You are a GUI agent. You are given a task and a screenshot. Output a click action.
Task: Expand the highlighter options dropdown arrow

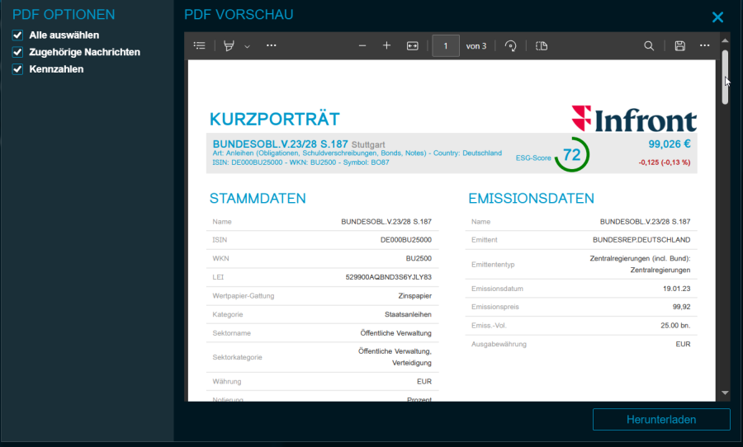tap(247, 46)
